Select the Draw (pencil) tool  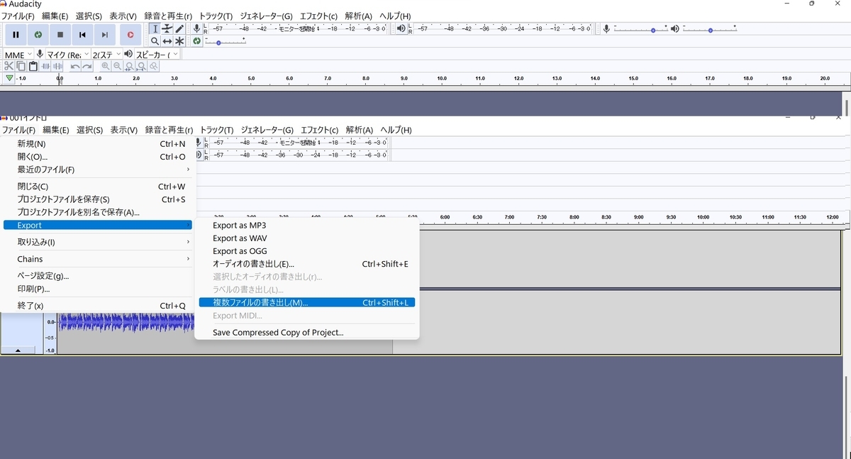tap(179, 28)
